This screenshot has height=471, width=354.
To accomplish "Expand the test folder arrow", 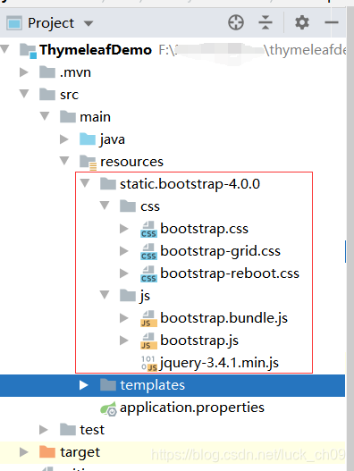I will click(44, 430).
